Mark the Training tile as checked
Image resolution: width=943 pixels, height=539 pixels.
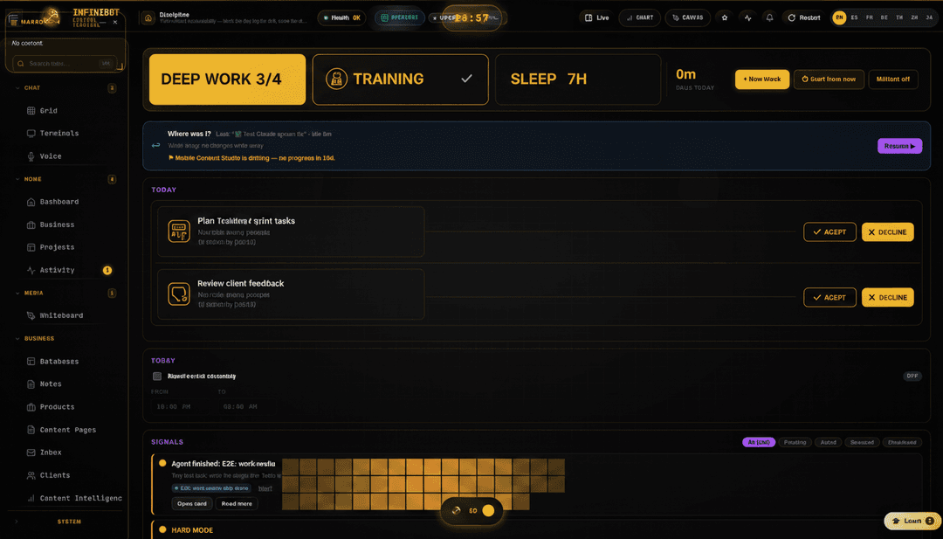(x=466, y=79)
